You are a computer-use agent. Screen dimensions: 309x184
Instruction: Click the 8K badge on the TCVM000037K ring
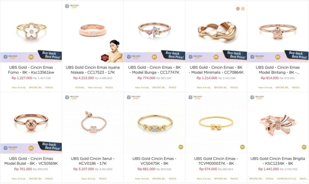(242, 147)
